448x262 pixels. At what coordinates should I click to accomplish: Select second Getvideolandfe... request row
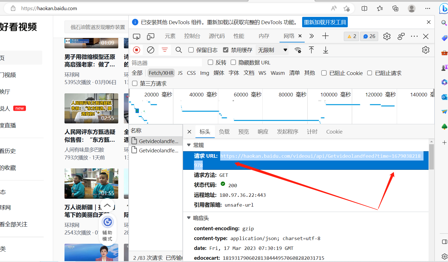point(156,150)
